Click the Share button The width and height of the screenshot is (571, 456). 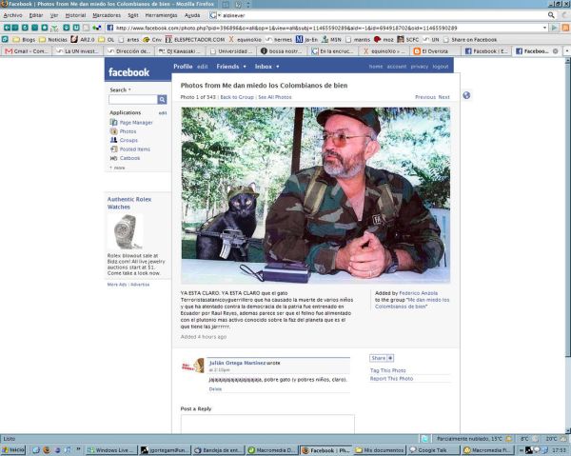pos(382,358)
